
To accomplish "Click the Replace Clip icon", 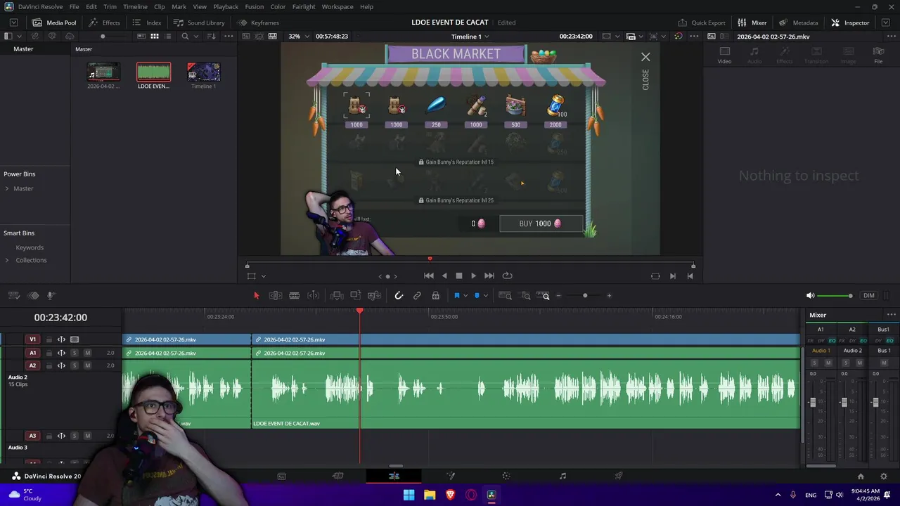I will pyautogui.click(x=374, y=296).
